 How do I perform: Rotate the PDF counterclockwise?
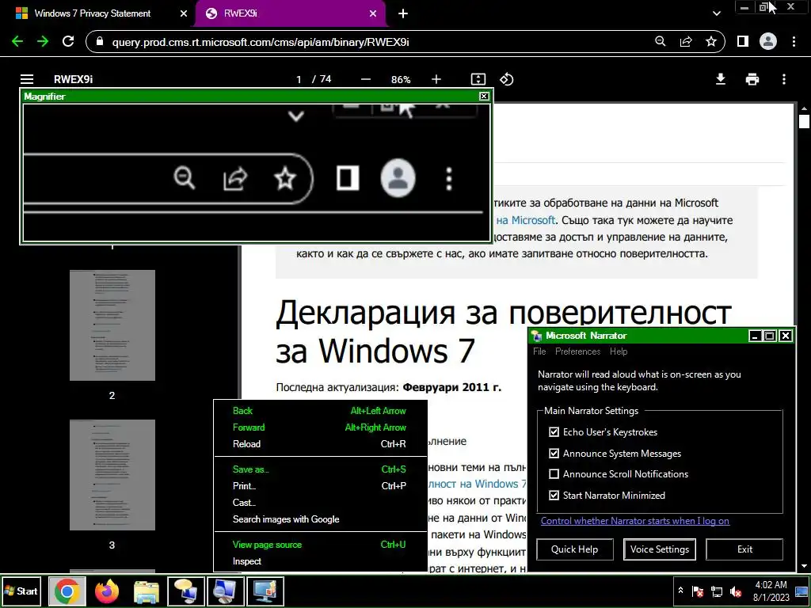(506, 79)
